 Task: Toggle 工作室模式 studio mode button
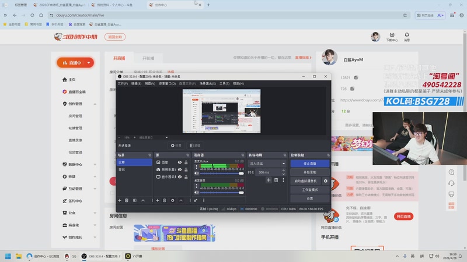(x=310, y=190)
